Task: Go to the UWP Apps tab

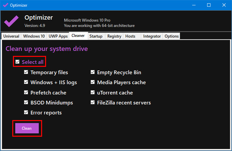Action: pos(58,36)
